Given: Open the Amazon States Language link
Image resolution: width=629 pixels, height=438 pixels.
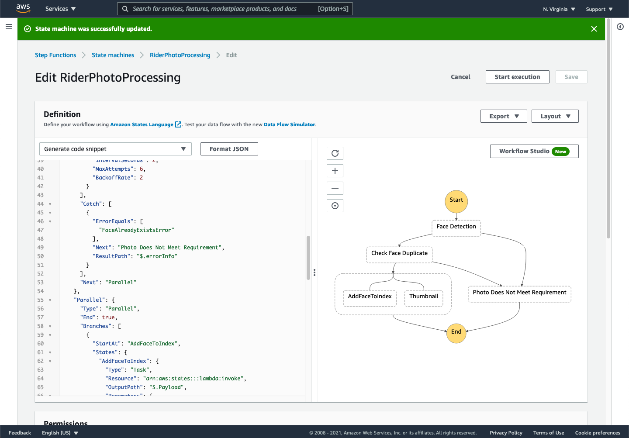Looking at the screenshot, I should coord(142,124).
